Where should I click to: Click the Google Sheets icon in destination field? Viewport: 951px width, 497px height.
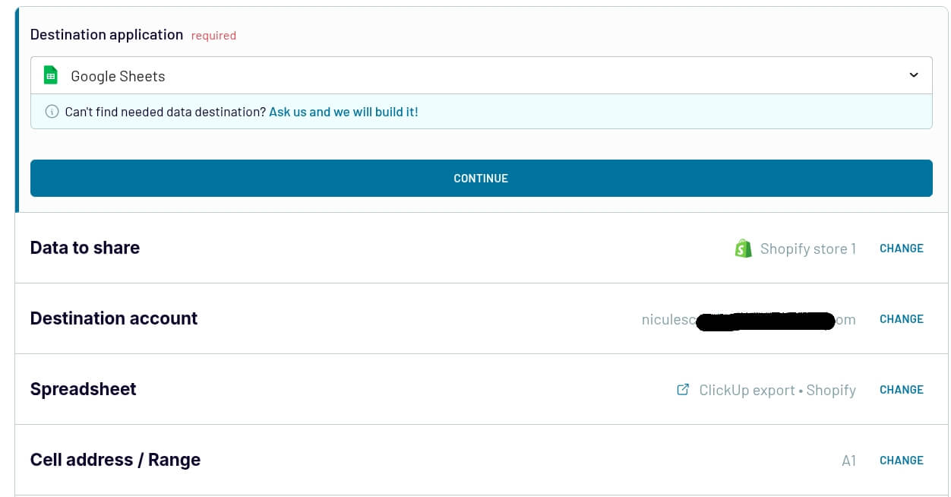click(51, 75)
